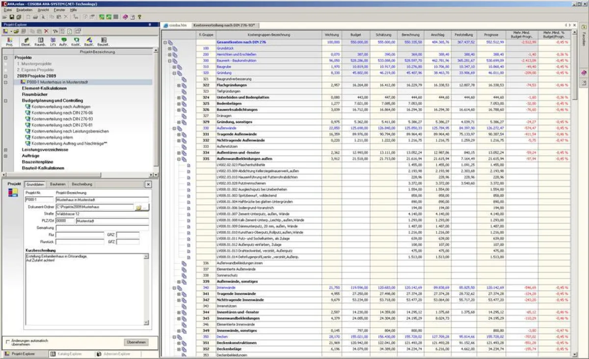Select Kostenverteilung nach DIN 276-06 in tree
Image resolution: width=589 pixels, height=359 pixels.
[x=62, y=112]
